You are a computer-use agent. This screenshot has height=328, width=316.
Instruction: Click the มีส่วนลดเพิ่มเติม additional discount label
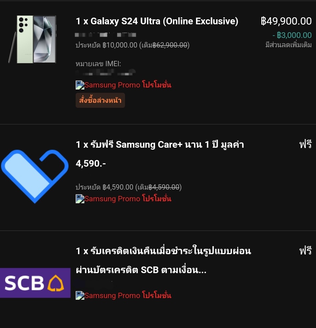tap(288, 45)
